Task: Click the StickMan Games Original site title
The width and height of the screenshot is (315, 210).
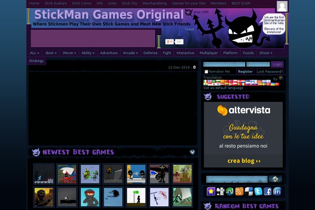Action: [x=109, y=15]
